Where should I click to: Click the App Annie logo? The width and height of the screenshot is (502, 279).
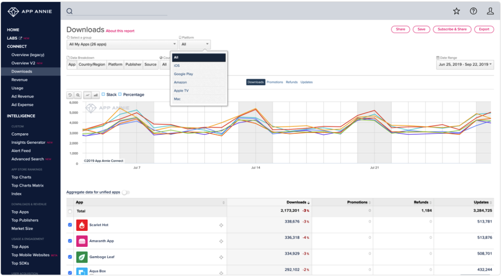point(29,11)
